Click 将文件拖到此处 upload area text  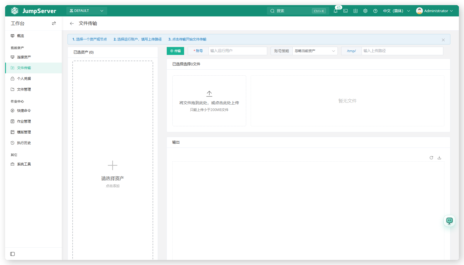click(x=209, y=103)
